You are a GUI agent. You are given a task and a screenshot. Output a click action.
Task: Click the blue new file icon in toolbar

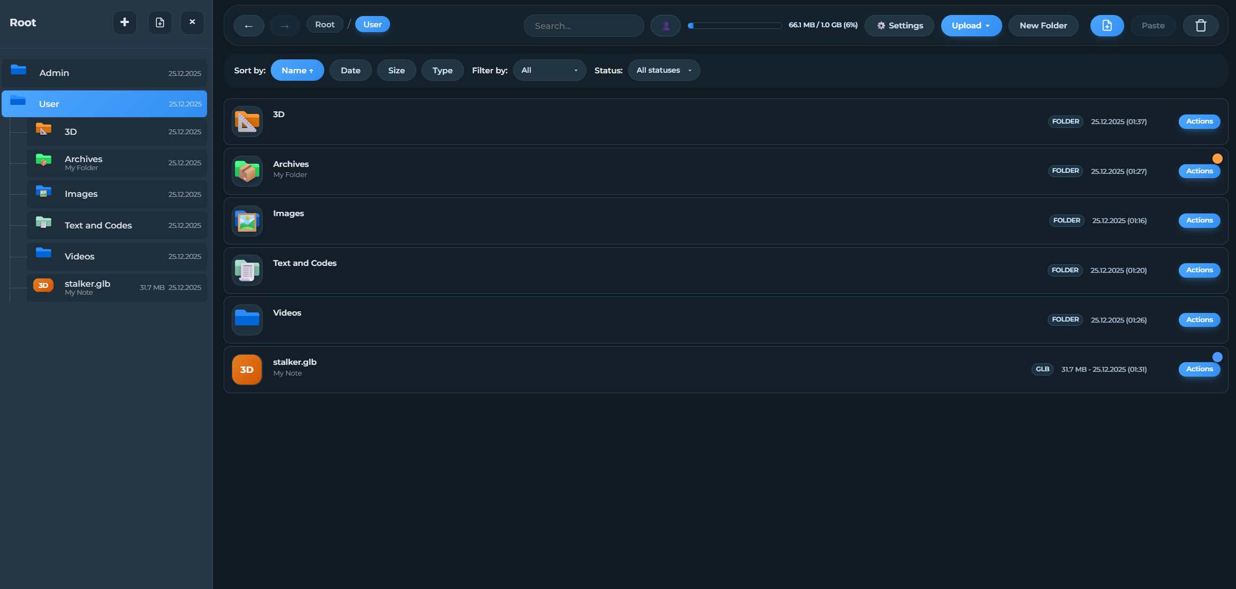(x=1107, y=26)
